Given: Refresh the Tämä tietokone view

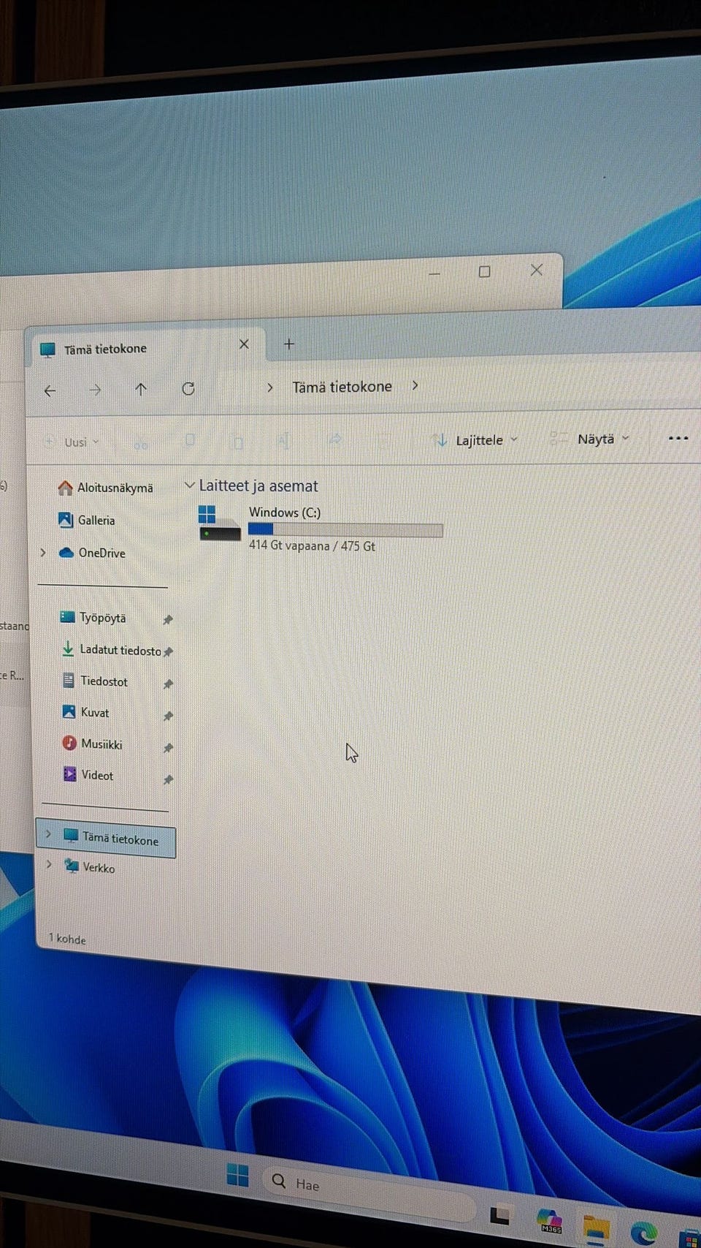Looking at the screenshot, I should click(188, 388).
